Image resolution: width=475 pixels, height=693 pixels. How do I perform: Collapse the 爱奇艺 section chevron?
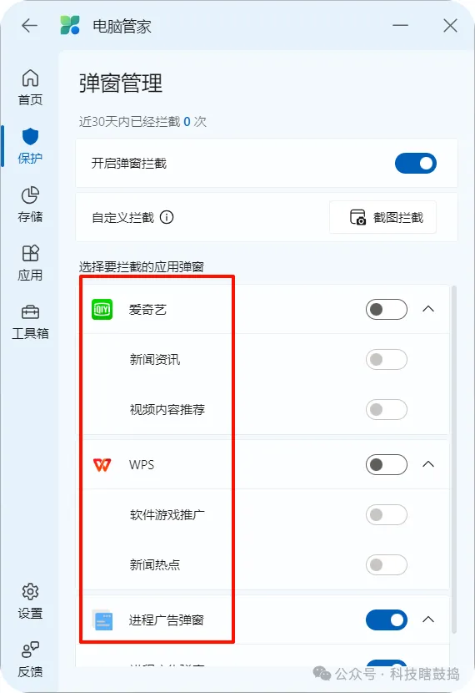428,309
